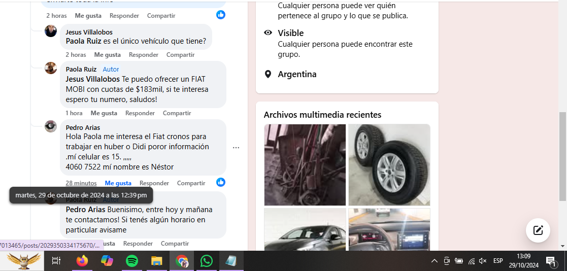
Task: Click the like reaction icon on the top comment
Action: click(x=221, y=15)
